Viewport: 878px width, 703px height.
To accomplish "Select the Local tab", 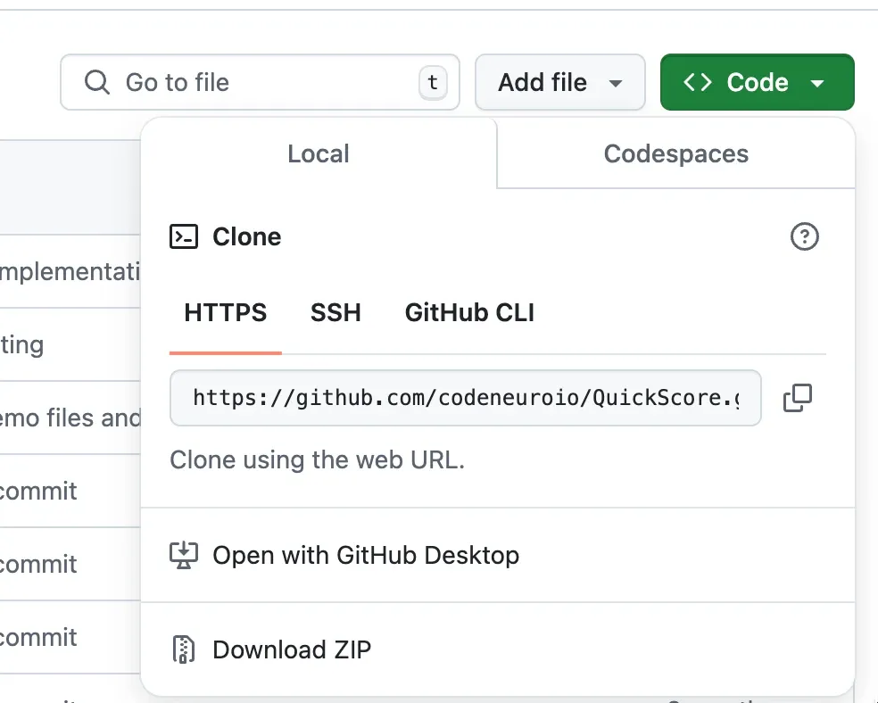I will [318, 153].
